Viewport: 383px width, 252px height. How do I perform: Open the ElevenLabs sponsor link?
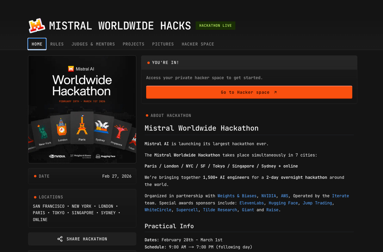(x=252, y=203)
